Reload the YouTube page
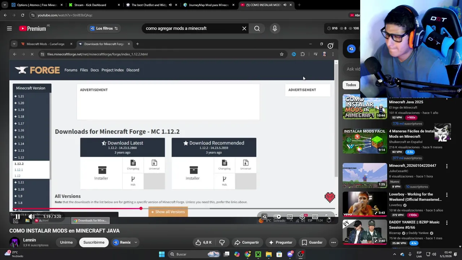 [22, 15]
